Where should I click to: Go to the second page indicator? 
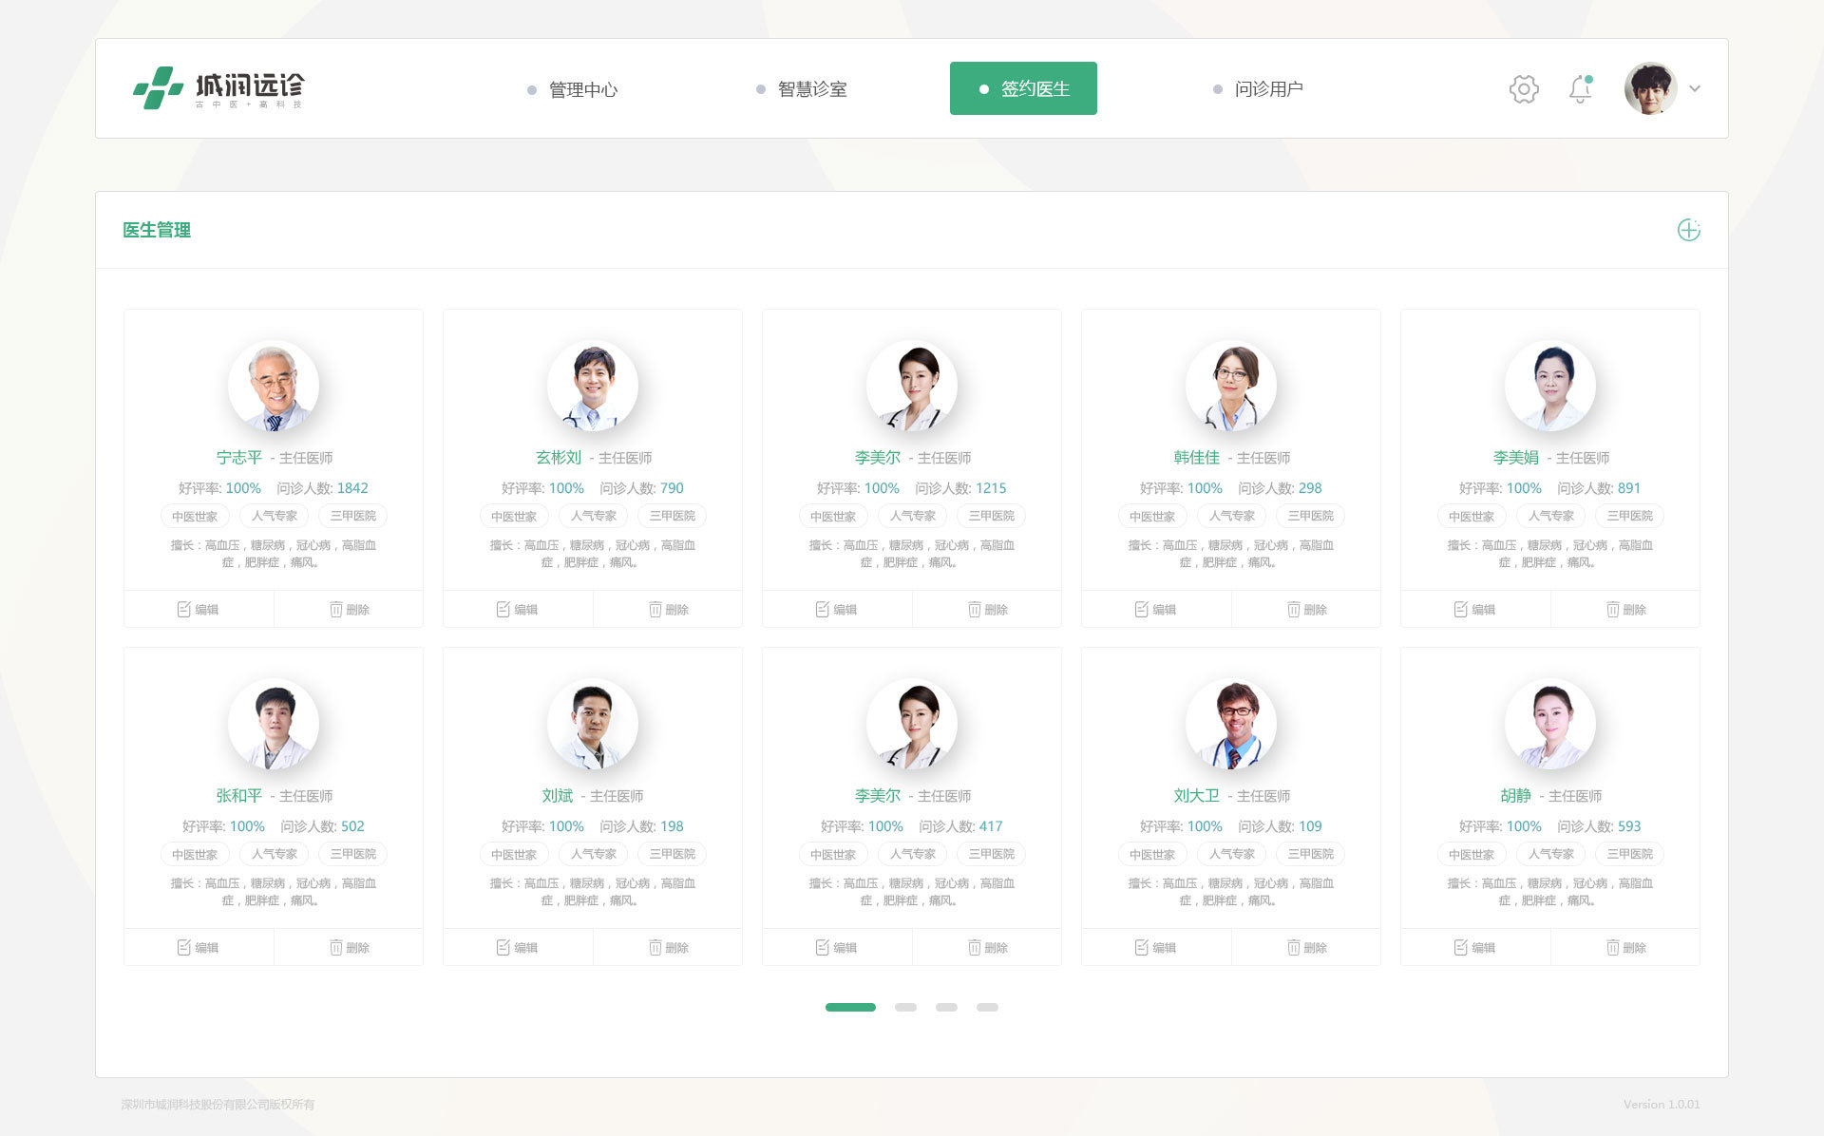(905, 1007)
